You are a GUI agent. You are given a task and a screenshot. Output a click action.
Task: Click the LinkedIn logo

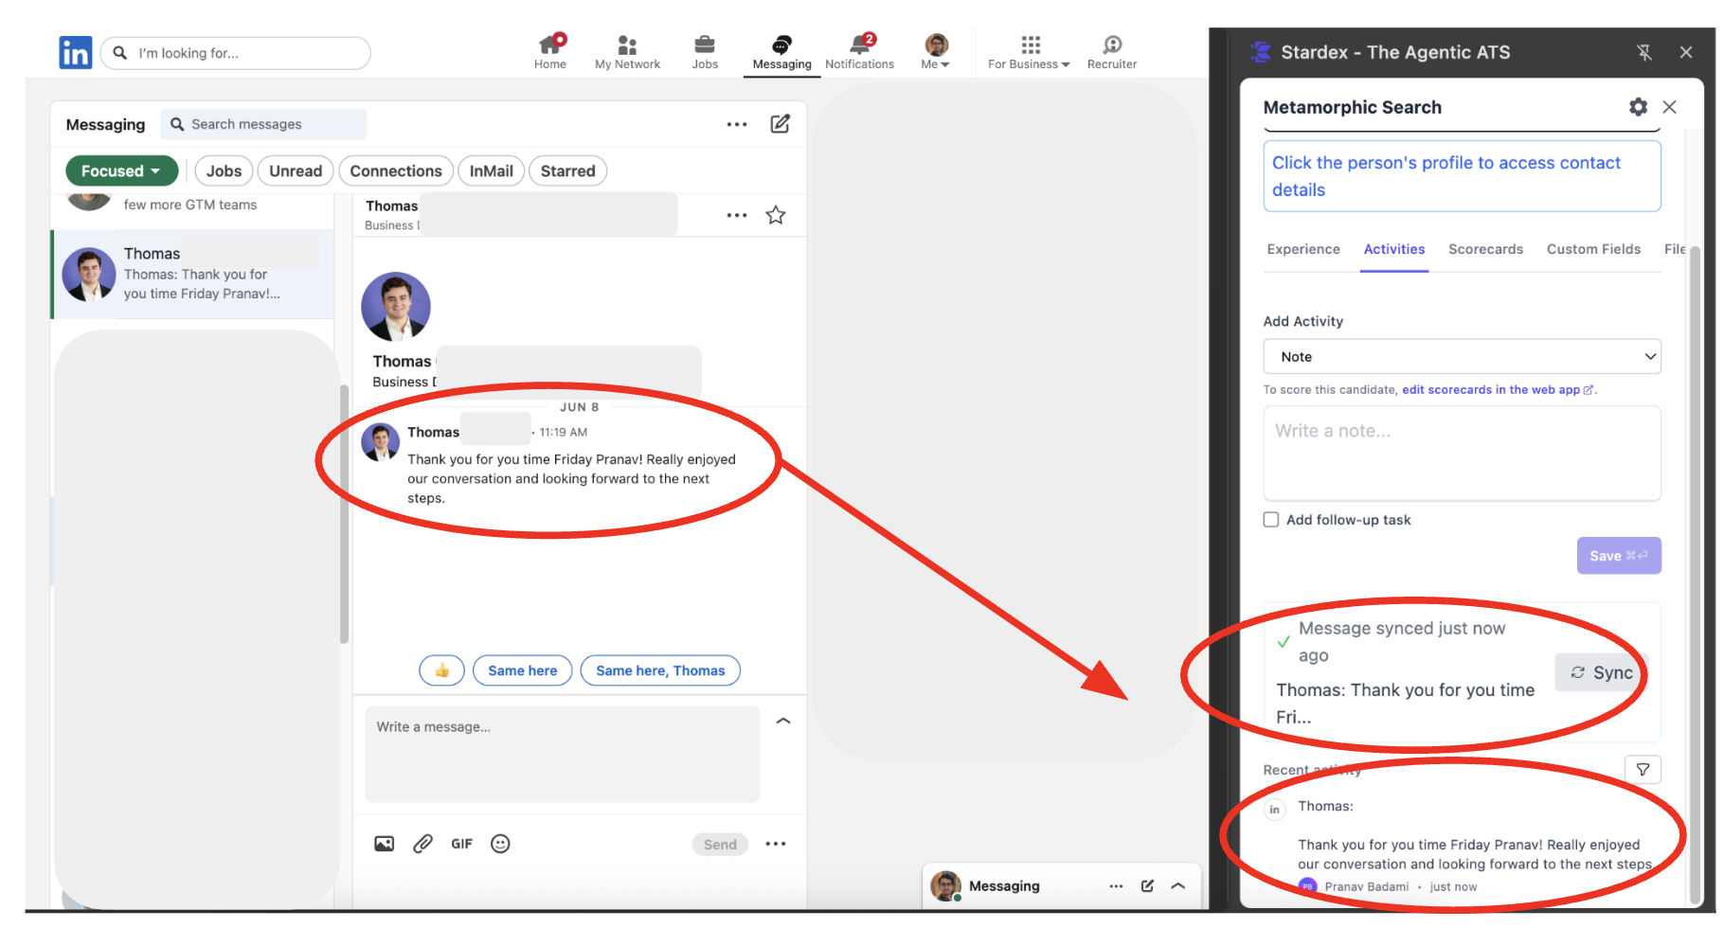click(75, 52)
